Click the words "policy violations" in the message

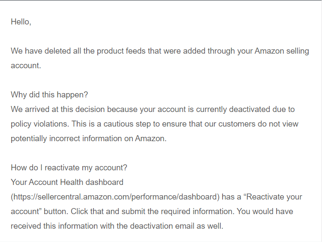click(x=40, y=124)
